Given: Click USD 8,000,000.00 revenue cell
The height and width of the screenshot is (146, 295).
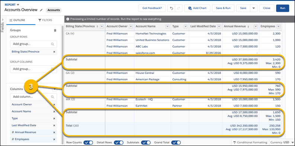Looking at the screenshot, I should tap(246, 73).
